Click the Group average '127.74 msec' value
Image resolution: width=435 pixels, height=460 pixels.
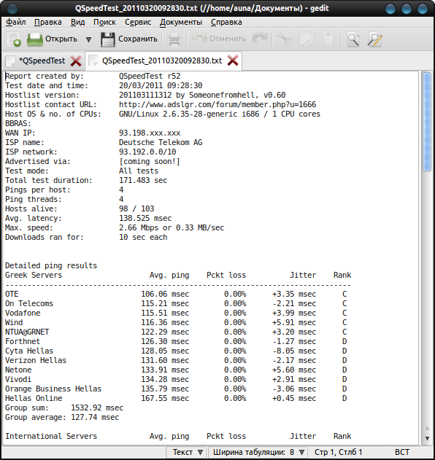pos(95,417)
